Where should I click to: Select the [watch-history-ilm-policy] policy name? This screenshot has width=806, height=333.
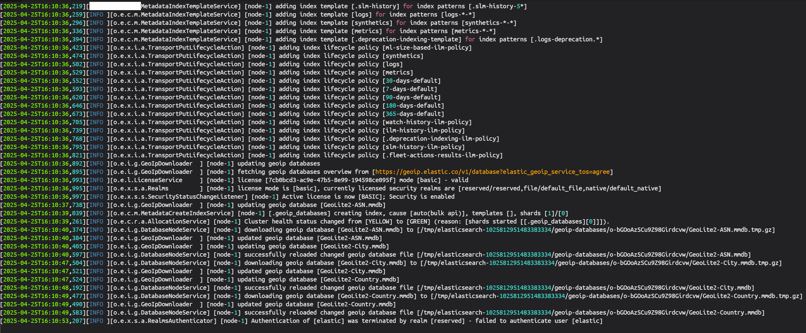coord(427,122)
